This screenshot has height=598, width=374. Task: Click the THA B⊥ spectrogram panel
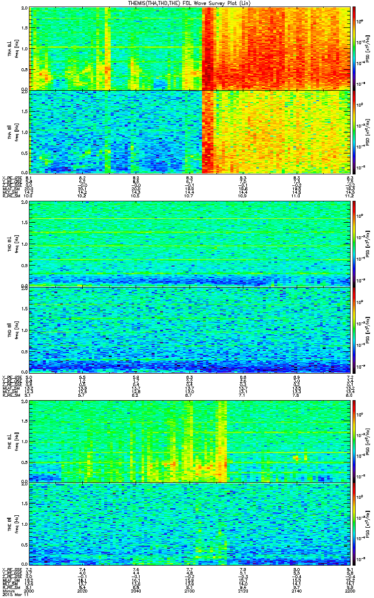(190, 48)
